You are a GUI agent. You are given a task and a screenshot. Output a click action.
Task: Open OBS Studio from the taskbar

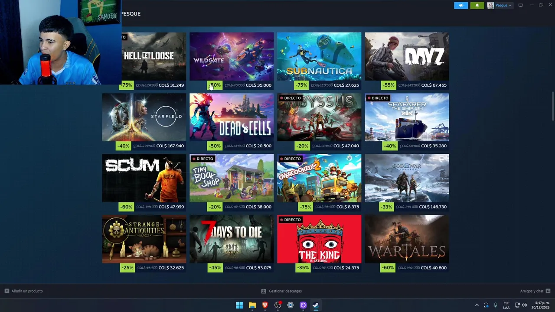pos(278,305)
